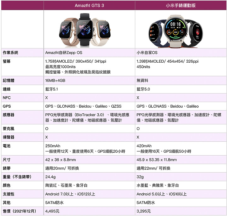Click the 售價（2021年12月） row label
227x216 pixels.
(x=20, y=211)
